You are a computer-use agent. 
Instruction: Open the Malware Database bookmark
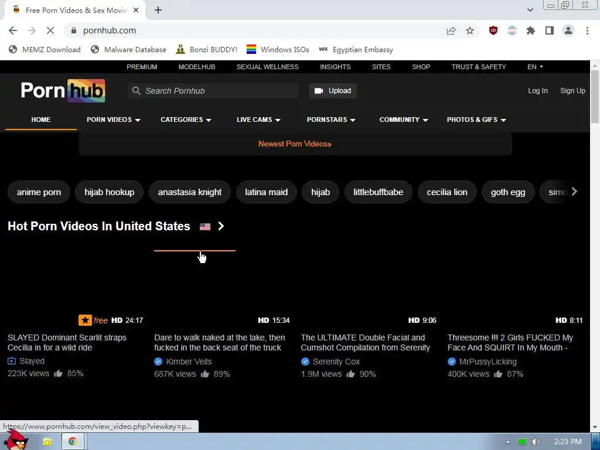tap(128, 49)
